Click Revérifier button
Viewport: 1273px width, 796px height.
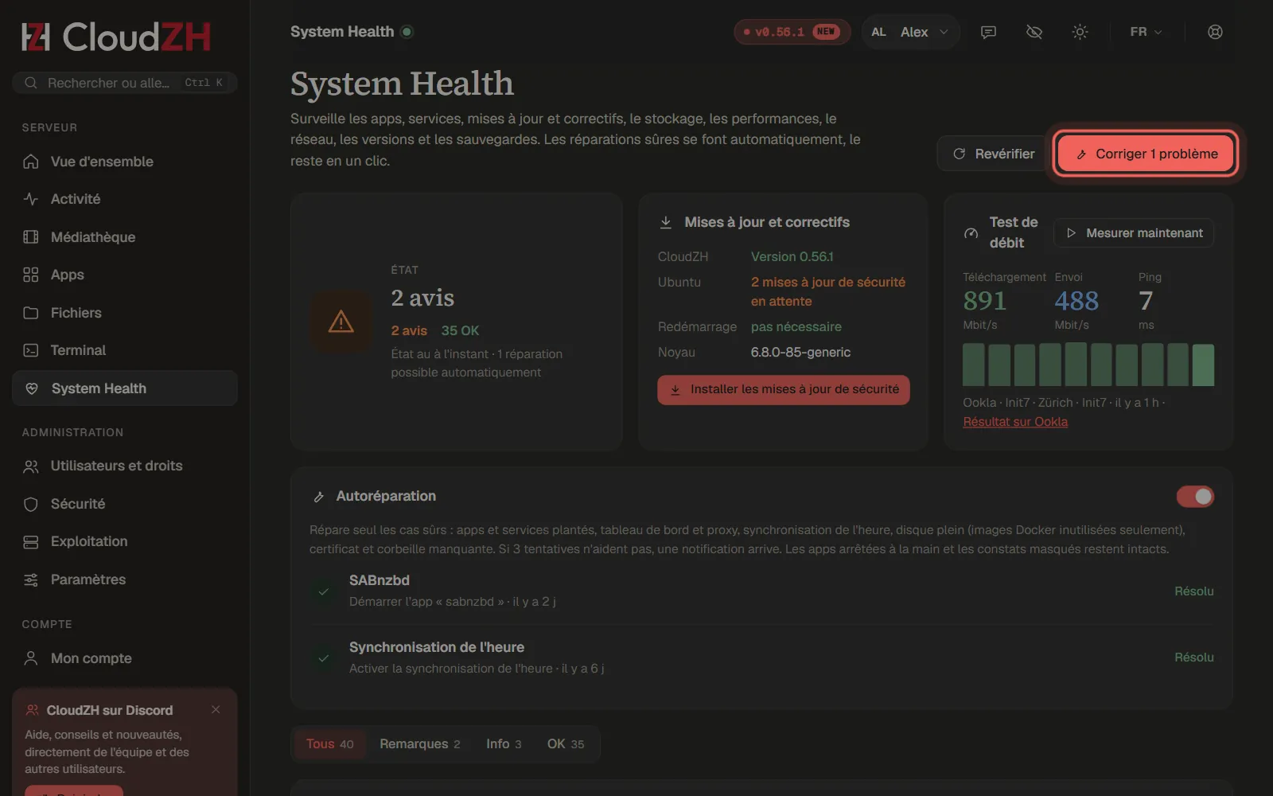(994, 154)
